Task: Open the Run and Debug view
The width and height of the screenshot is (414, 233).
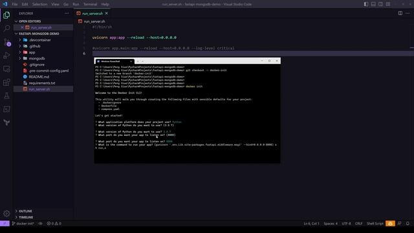Action: [6, 55]
